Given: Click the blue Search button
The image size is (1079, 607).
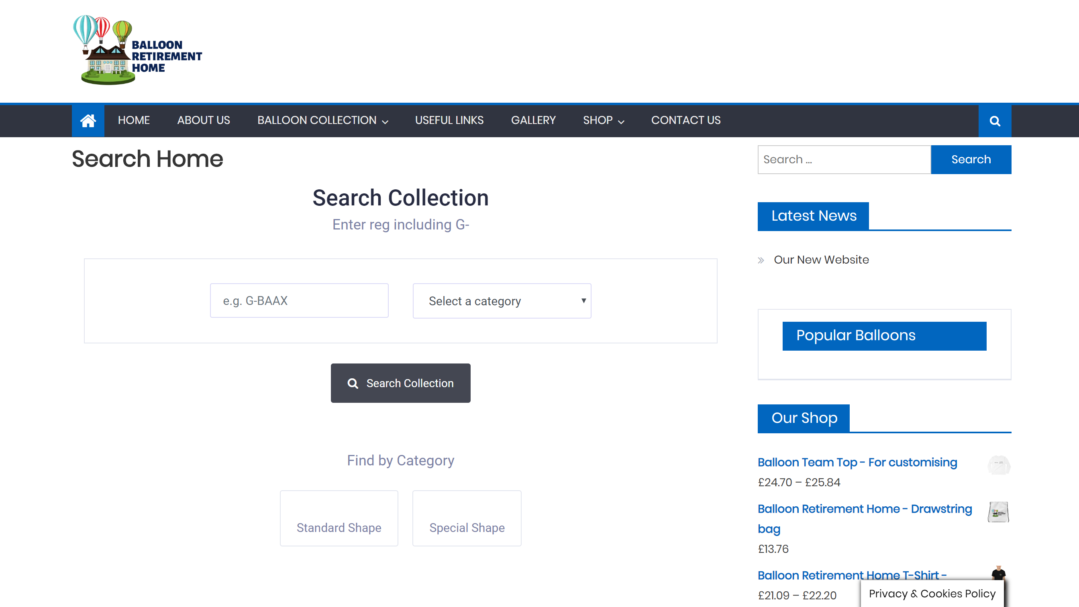Looking at the screenshot, I should (971, 160).
